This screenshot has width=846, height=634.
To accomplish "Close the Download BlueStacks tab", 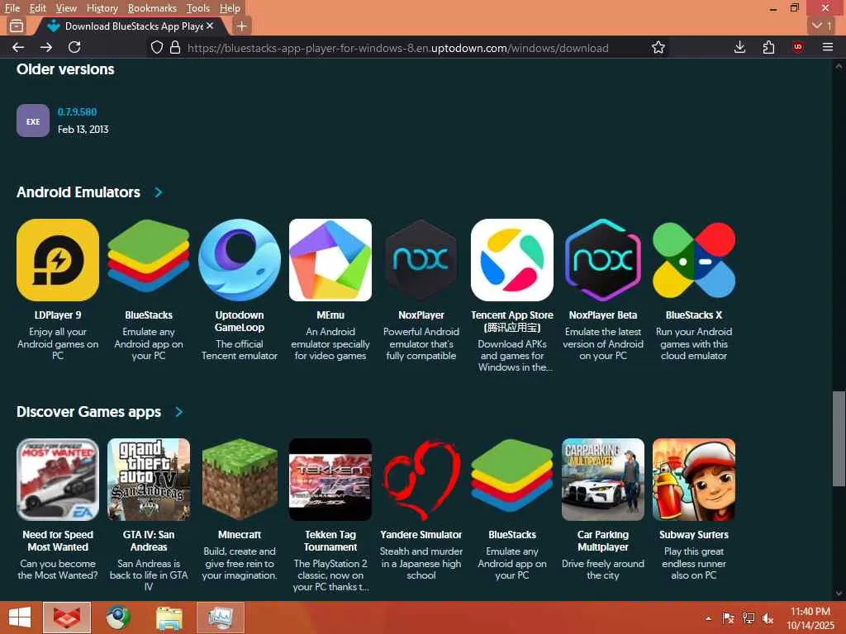I will coord(210,26).
